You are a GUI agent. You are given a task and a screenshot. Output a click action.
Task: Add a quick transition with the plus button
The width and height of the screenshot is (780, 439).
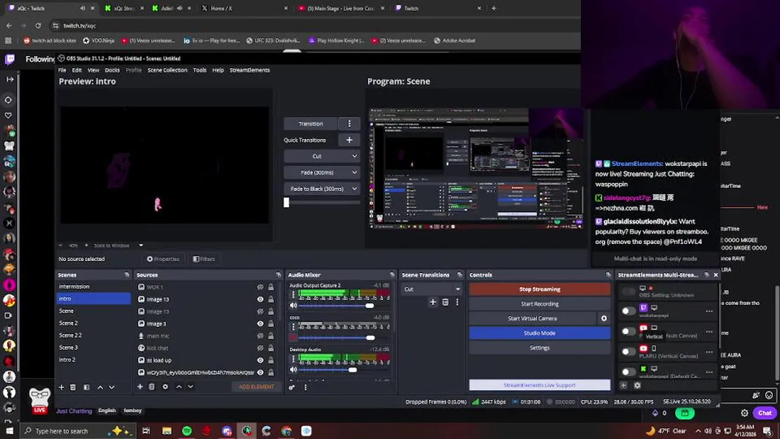tap(349, 140)
